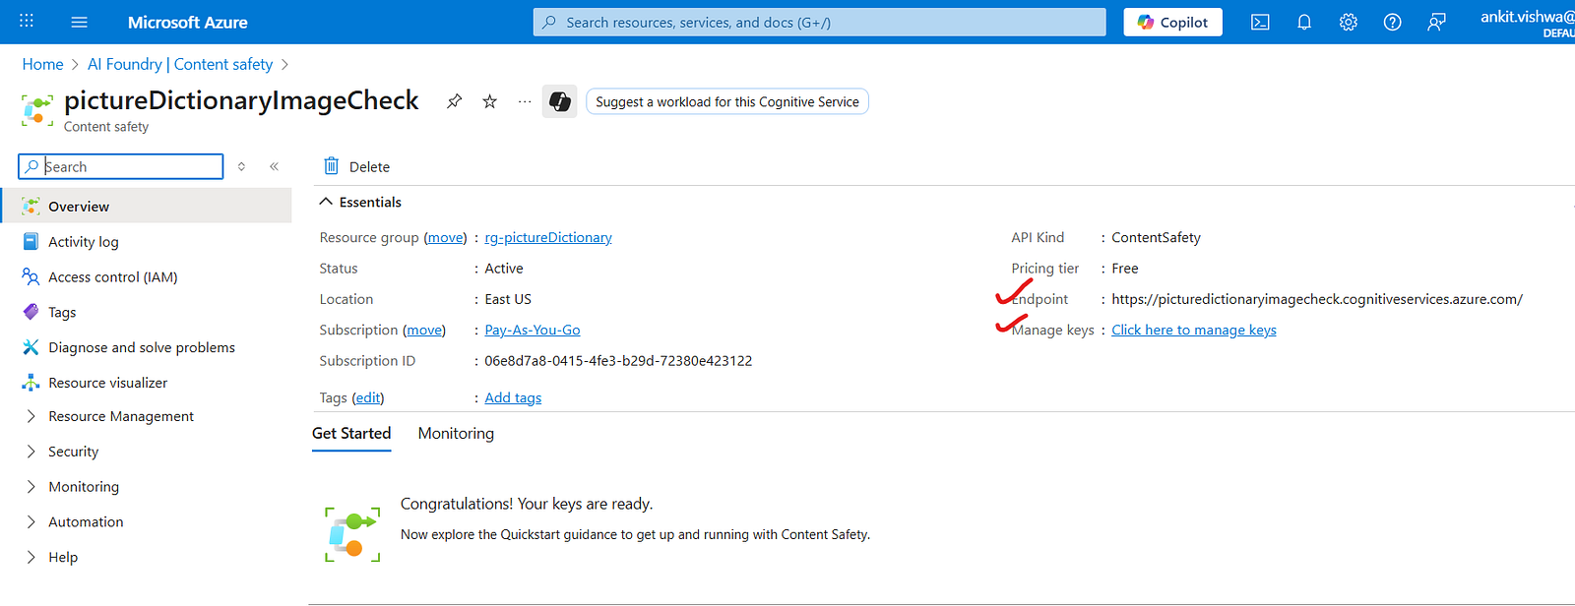Click the Content safety resource icon by the title
The width and height of the screenshot is (1575, 606).
point(37,110)
